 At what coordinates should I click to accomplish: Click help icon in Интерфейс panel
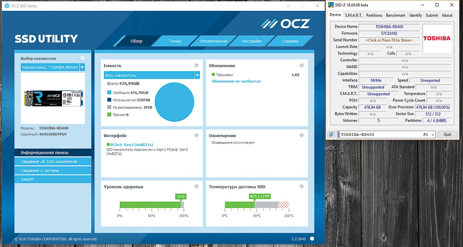pyautogui.click(x=196, y=135)
